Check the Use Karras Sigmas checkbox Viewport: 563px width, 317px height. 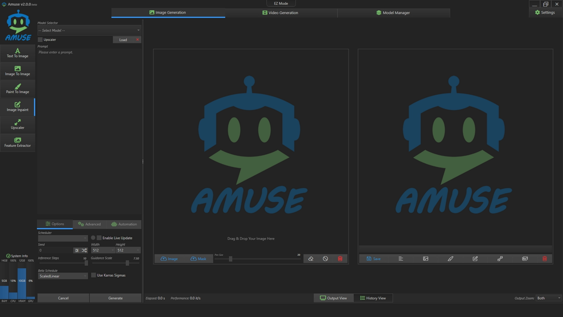[x=93, y=275]
